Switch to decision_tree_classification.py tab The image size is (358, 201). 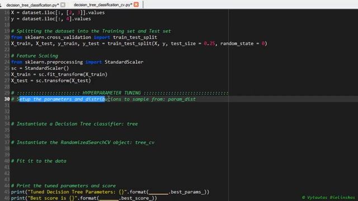click(x=32, y=5)
